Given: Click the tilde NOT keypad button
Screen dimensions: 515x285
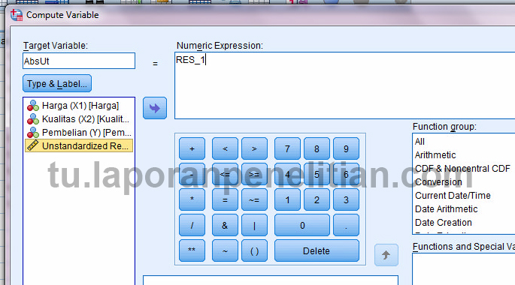Looking at the screenshot, I should (225, 250).
